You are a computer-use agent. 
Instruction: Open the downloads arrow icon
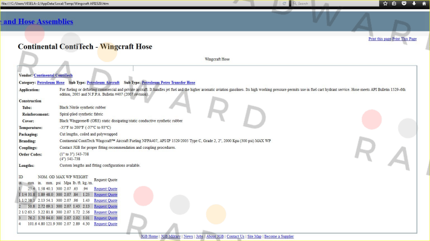(414, 3)
